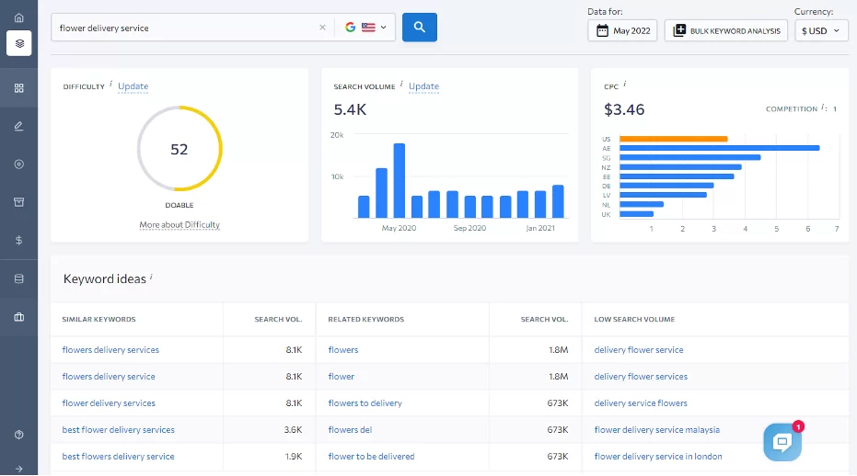857x476 pixels.
Task: Click Update link next to Search Volume
Action: (x=423, y=86)
